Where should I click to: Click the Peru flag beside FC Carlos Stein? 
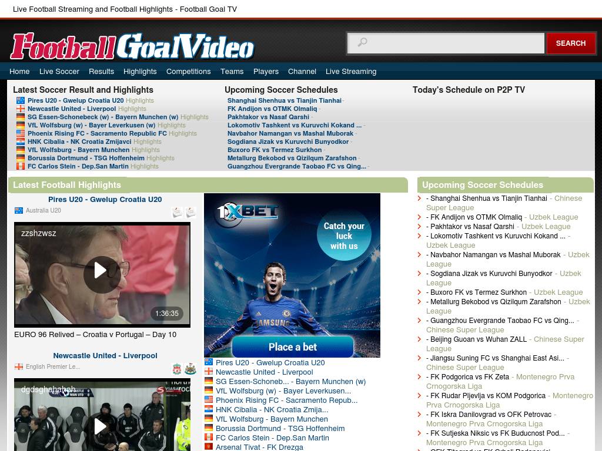(x=21, y=166)
